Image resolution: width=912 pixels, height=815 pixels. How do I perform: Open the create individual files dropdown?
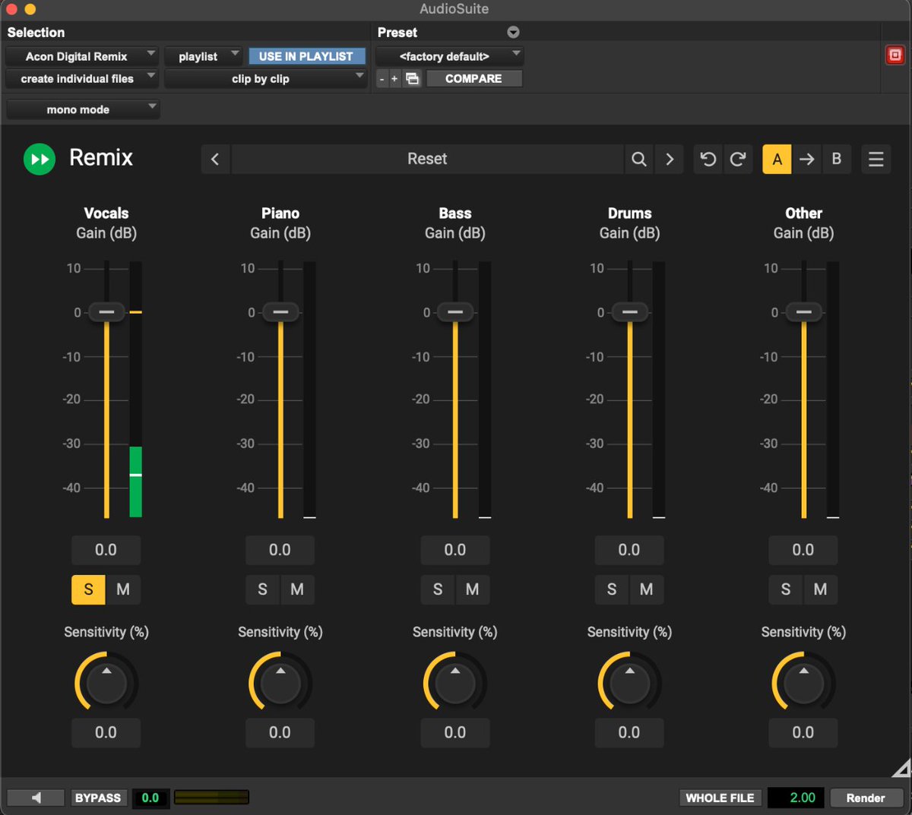pyautogui.click(x=81, y=78)
